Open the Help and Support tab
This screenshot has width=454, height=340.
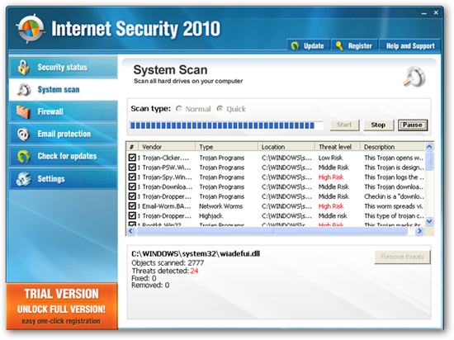pos(410,45)
